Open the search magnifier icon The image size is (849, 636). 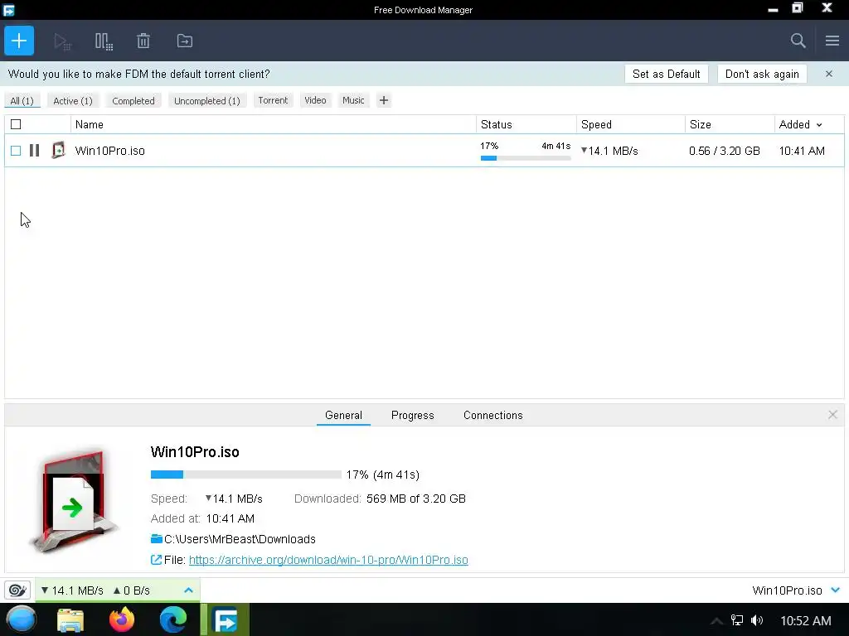click(798, 41)
